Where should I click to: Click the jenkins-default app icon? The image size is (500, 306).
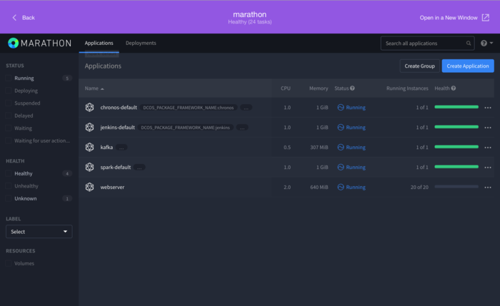(89, 128)
